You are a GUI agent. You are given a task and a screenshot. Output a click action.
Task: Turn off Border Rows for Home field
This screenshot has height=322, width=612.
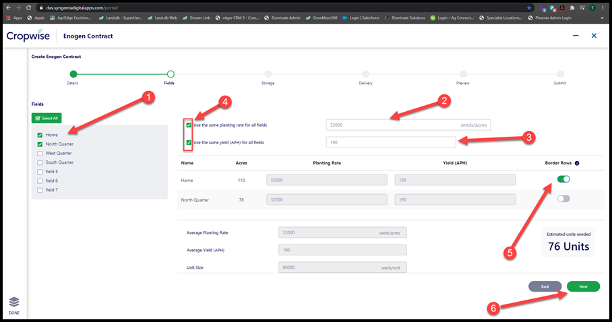click(x=563, y=179)
